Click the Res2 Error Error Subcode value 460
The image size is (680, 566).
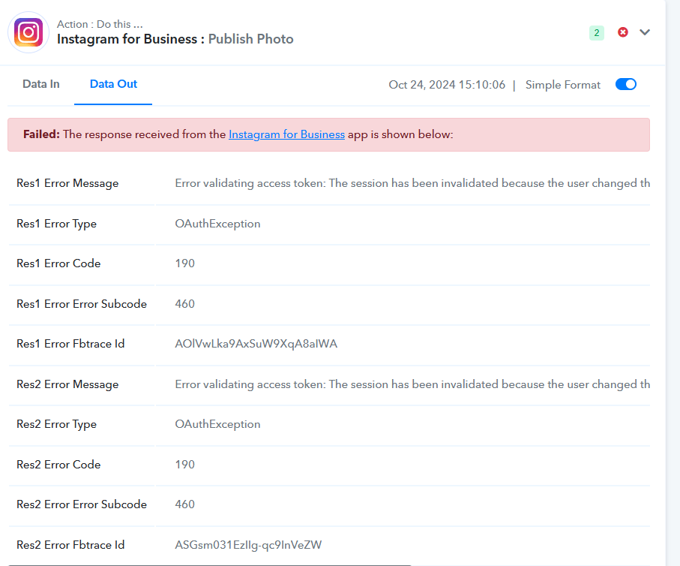[x=184, y=504]
